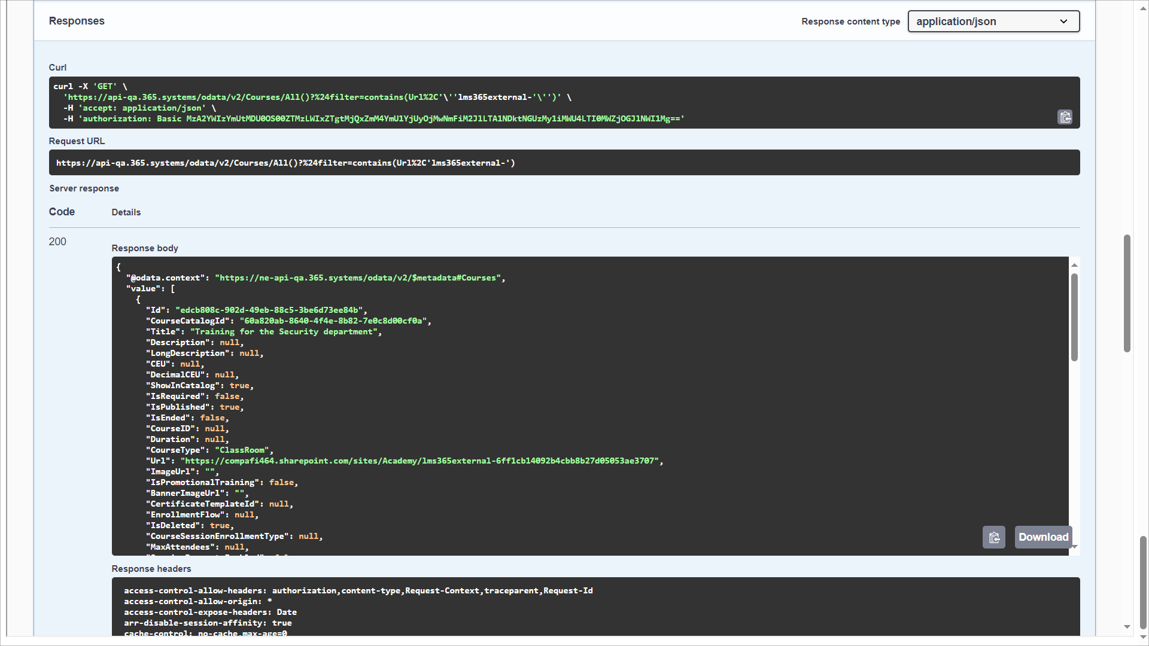This screenshot has height=646, width=1149.
Task: Click the Responses section heading
Action: click(77, 21)
